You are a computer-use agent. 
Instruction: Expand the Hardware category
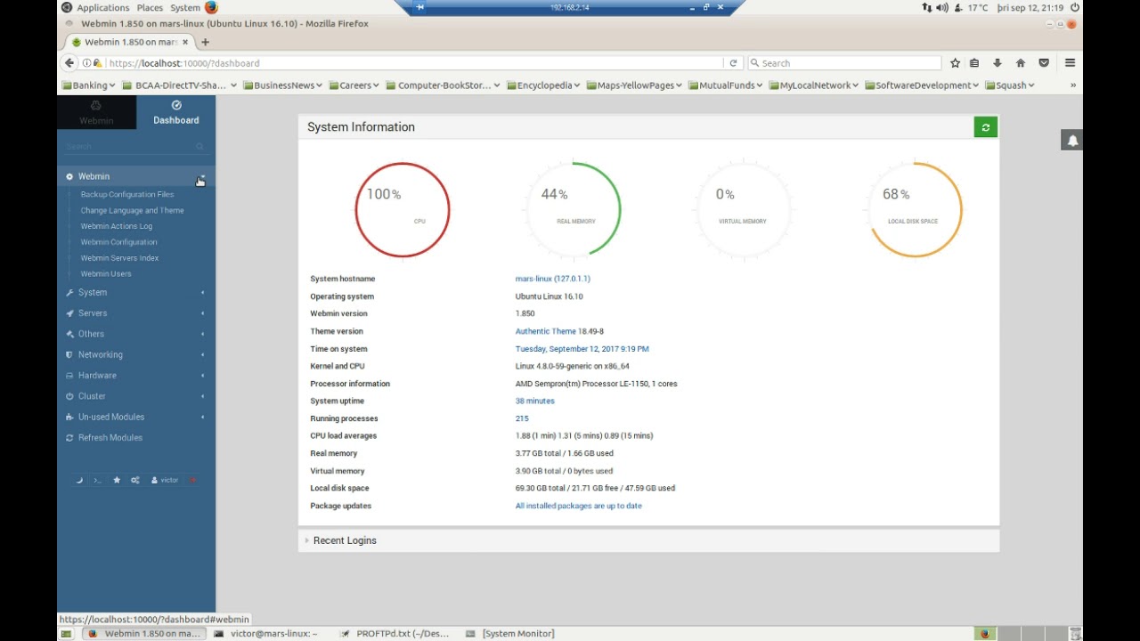pyautogui.click(x=136, y=376)
